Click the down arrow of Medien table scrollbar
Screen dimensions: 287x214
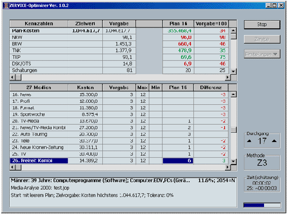(233, 161)
